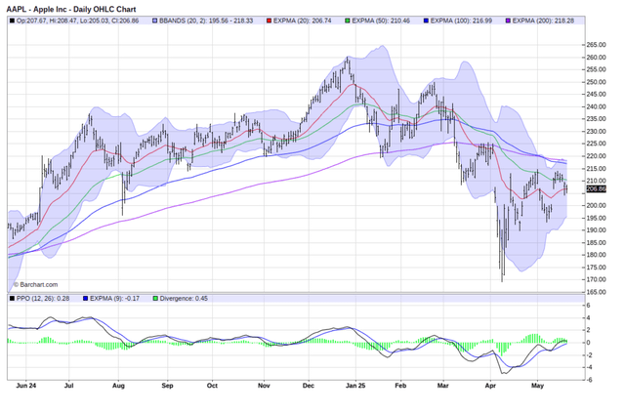Image resolution: width=625 pixels, height=414 pixels.
Task: Click the 200.00 price axis label
Action: (597, 206)
